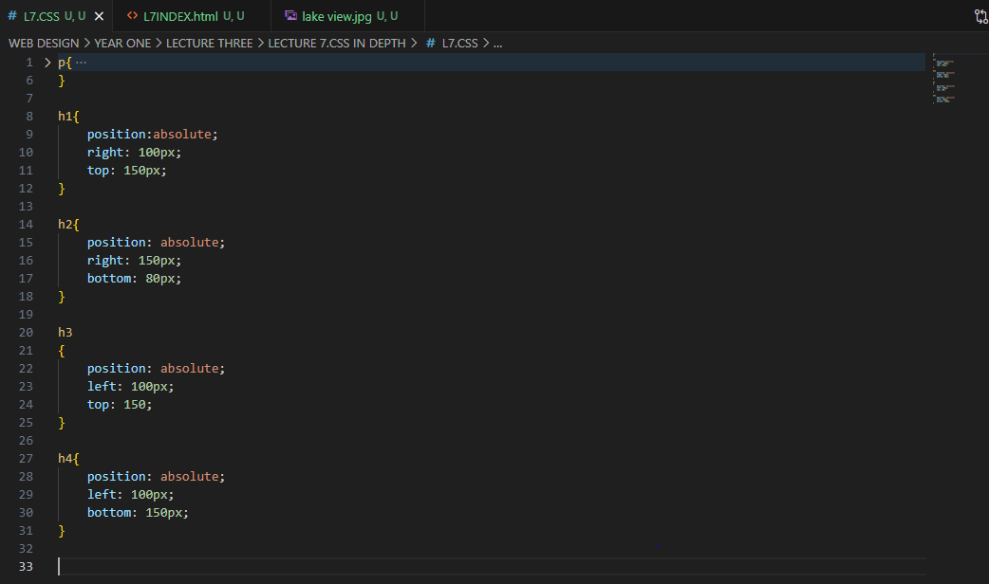Click the CSS file hash icon in the L7.CSS tab
Screen dimensions: 989x584
pyautogui.click(x=12, y=16)
